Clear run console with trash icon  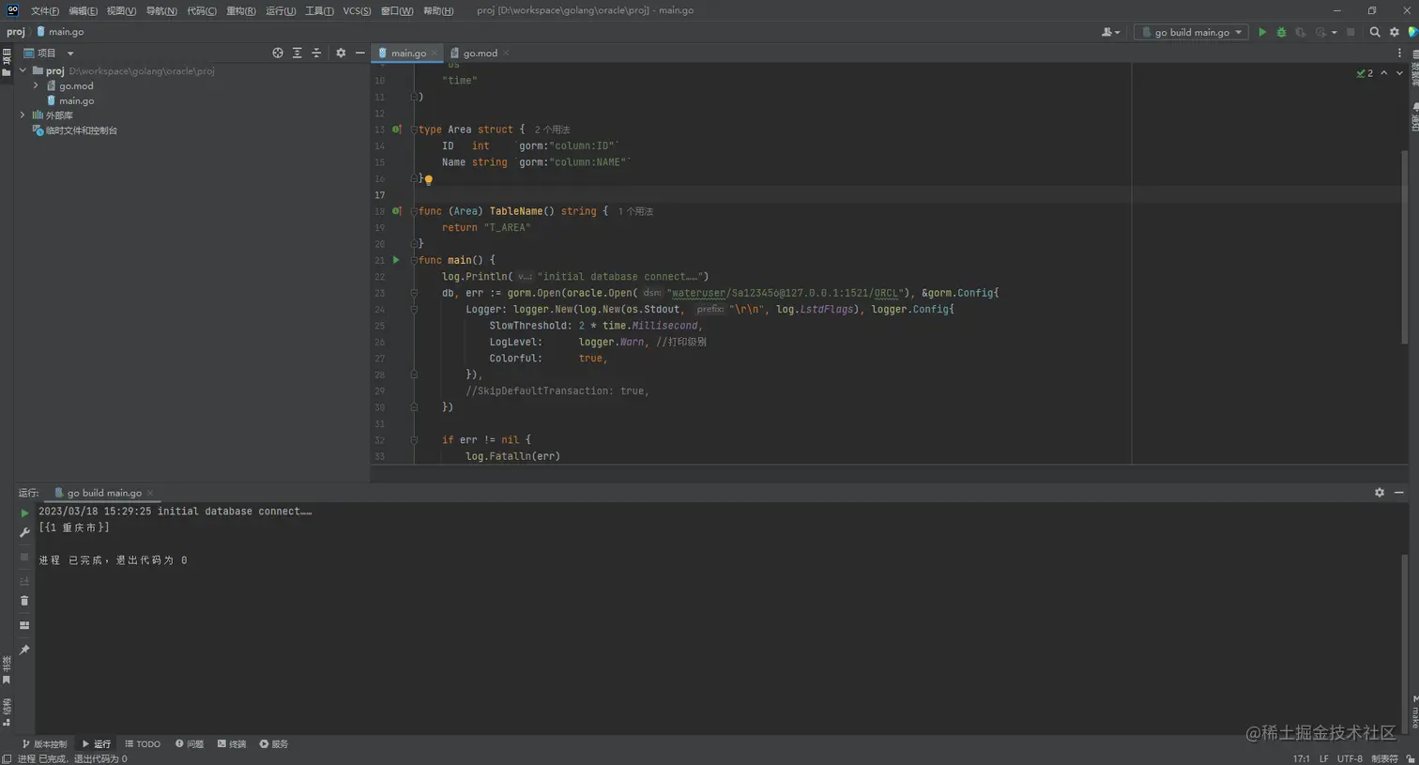pyautogui.click(x=24, y=601)
